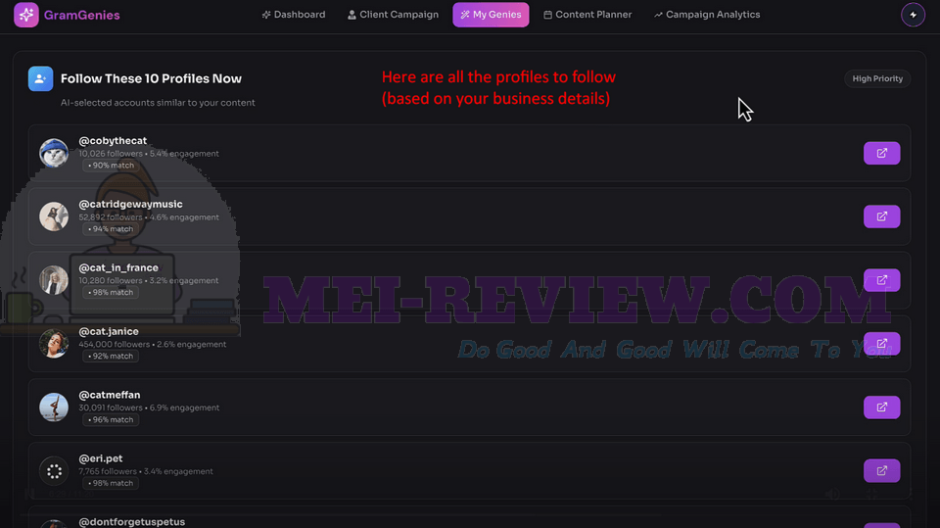Viewport: 940px width, 528px height.
Task: Click the @cat.janice avatar
Action: pyautogui.click(x=54, y=344)
